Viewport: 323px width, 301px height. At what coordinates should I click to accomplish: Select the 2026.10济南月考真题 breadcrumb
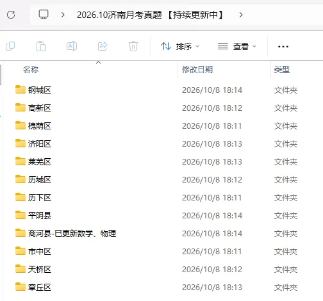[150, 15]
